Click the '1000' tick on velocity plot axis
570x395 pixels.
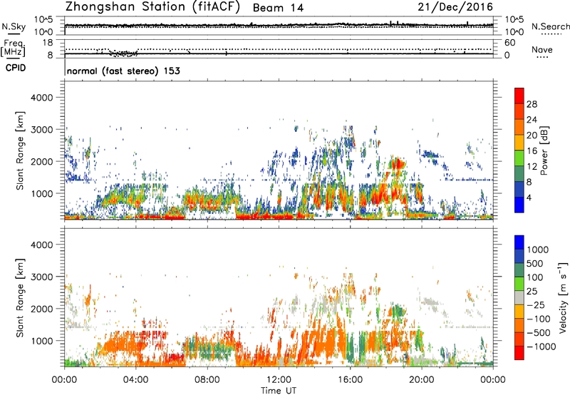coord(41,341)
